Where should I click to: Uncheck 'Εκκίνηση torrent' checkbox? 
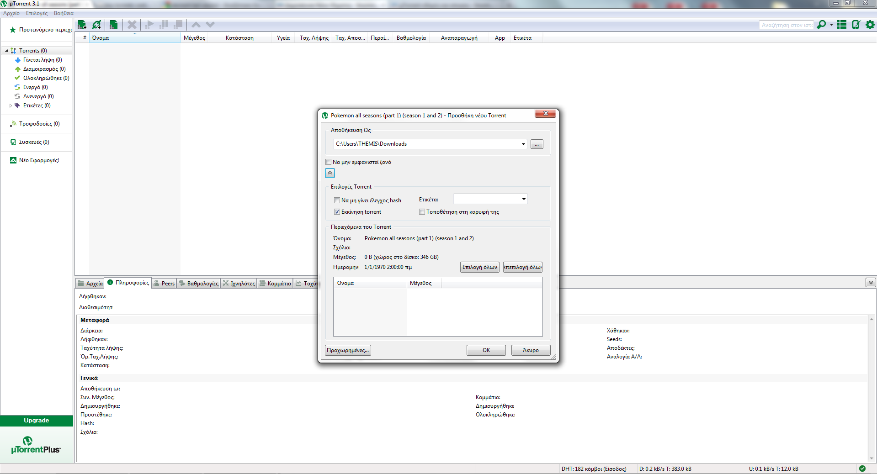[x=337, y=212]
